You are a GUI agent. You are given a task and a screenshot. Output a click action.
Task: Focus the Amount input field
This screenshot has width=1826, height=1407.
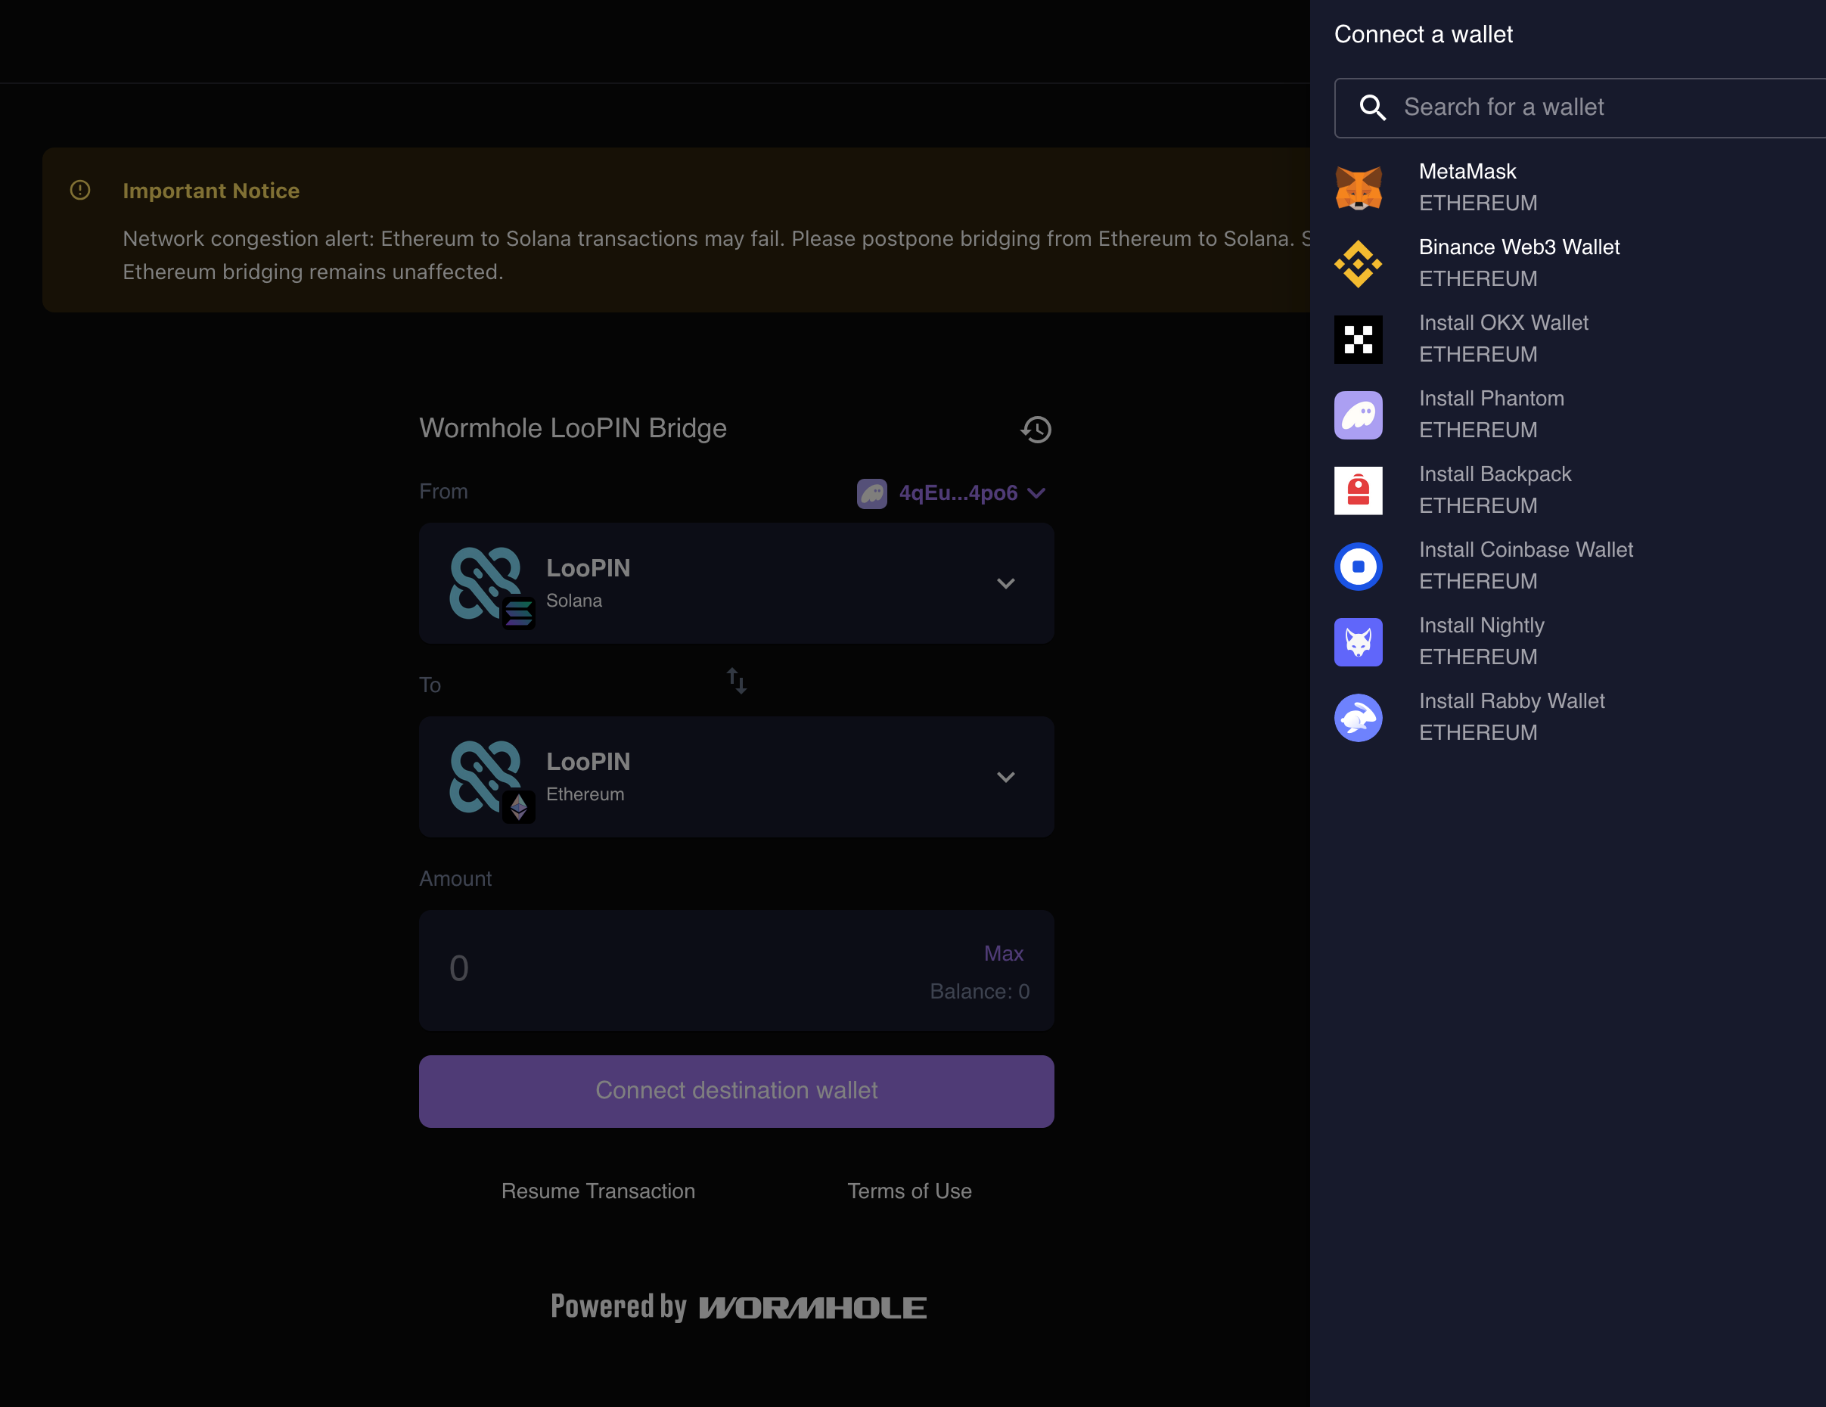627,970
